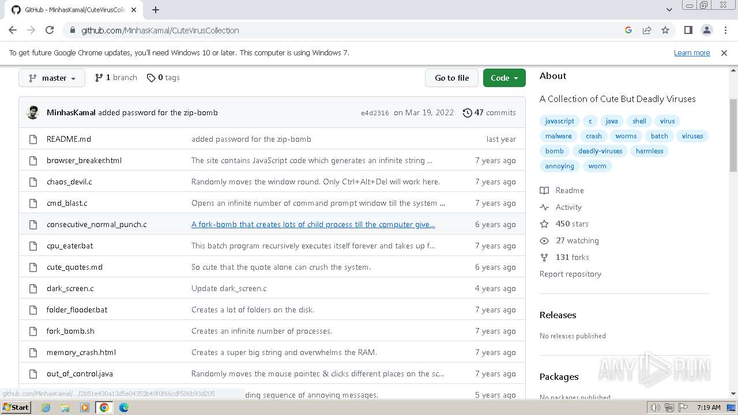Click the book icon next to Readme
This screenshot has height=415, width=738.
[x=544, y=190]
